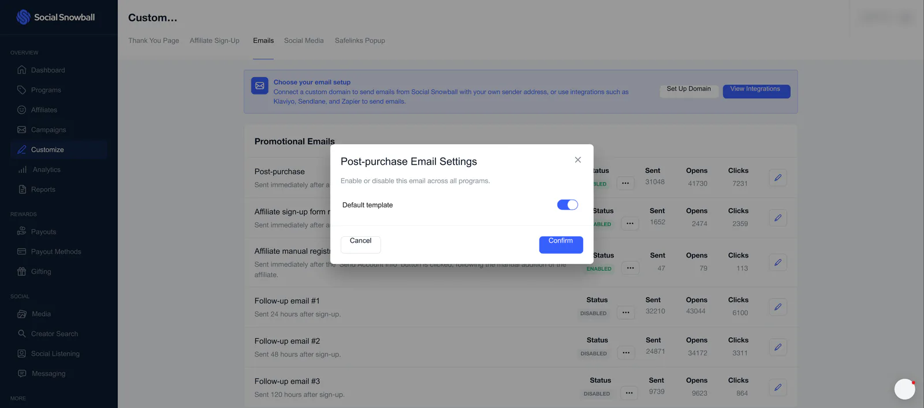Open Gifting in the sidebar

(x=41, y=271)
